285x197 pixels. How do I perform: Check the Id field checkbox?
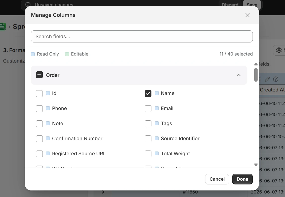(39, 93)
